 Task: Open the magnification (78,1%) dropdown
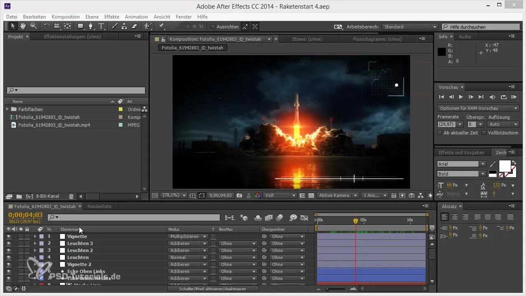click(174, 195)
